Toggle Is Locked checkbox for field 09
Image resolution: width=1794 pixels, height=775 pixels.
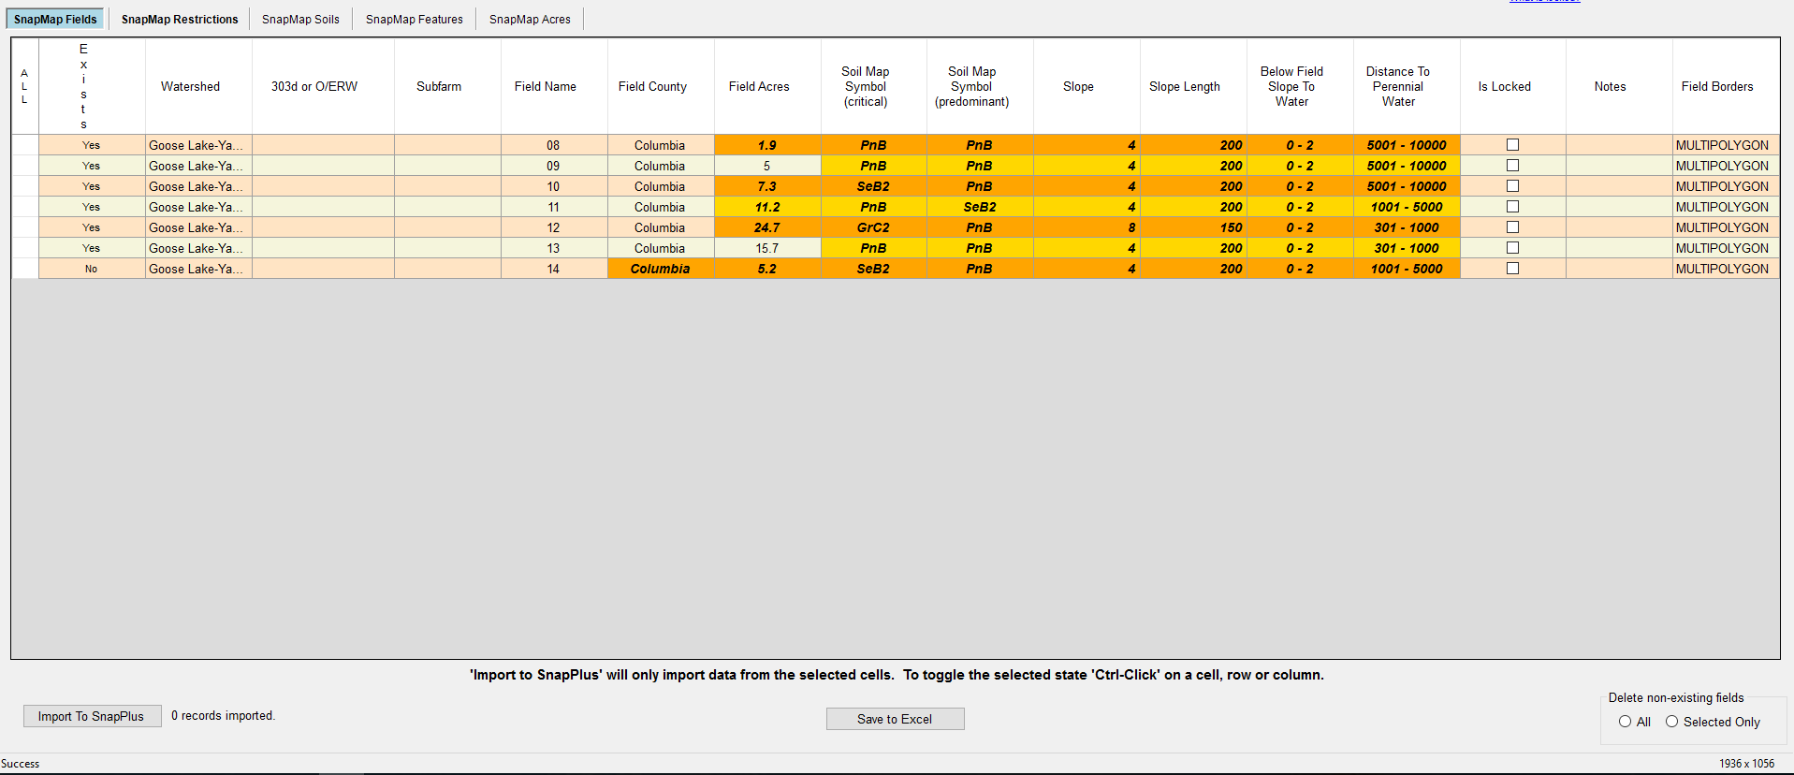(x=1512, y=166)
